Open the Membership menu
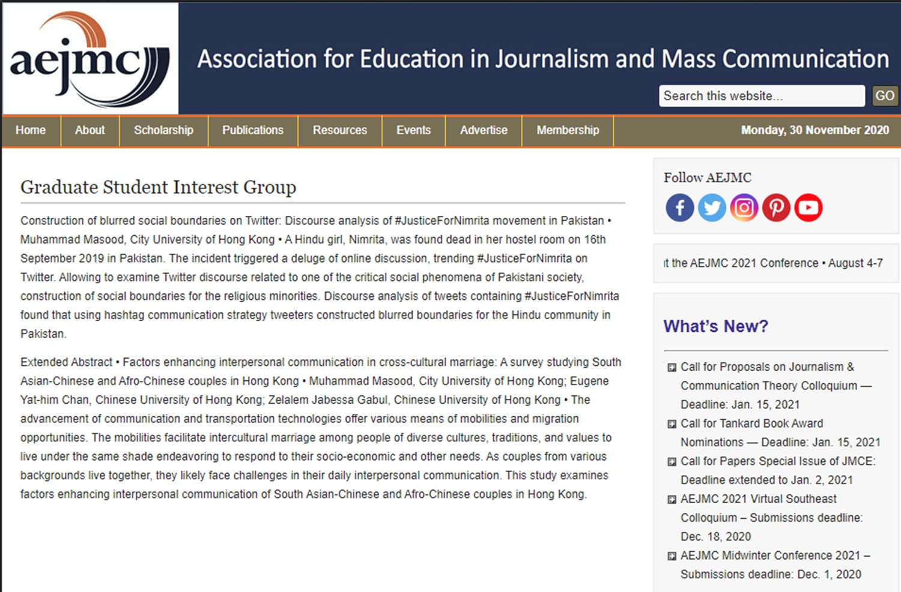Image resolution: width=901 pixels, height=592 pixels. 568,130
